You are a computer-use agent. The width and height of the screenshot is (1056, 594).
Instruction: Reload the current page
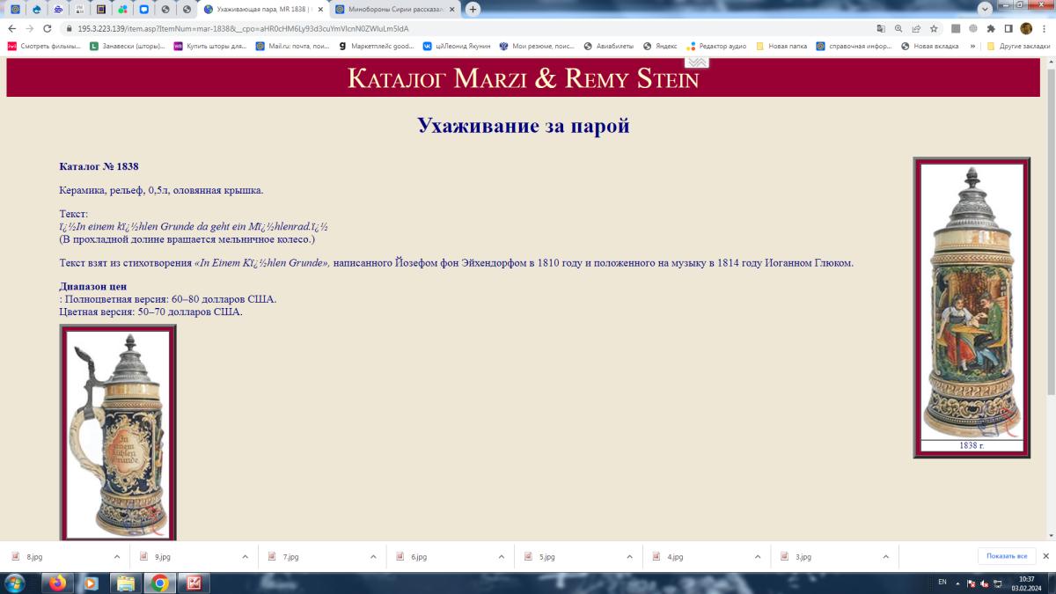tap(48, 28)
